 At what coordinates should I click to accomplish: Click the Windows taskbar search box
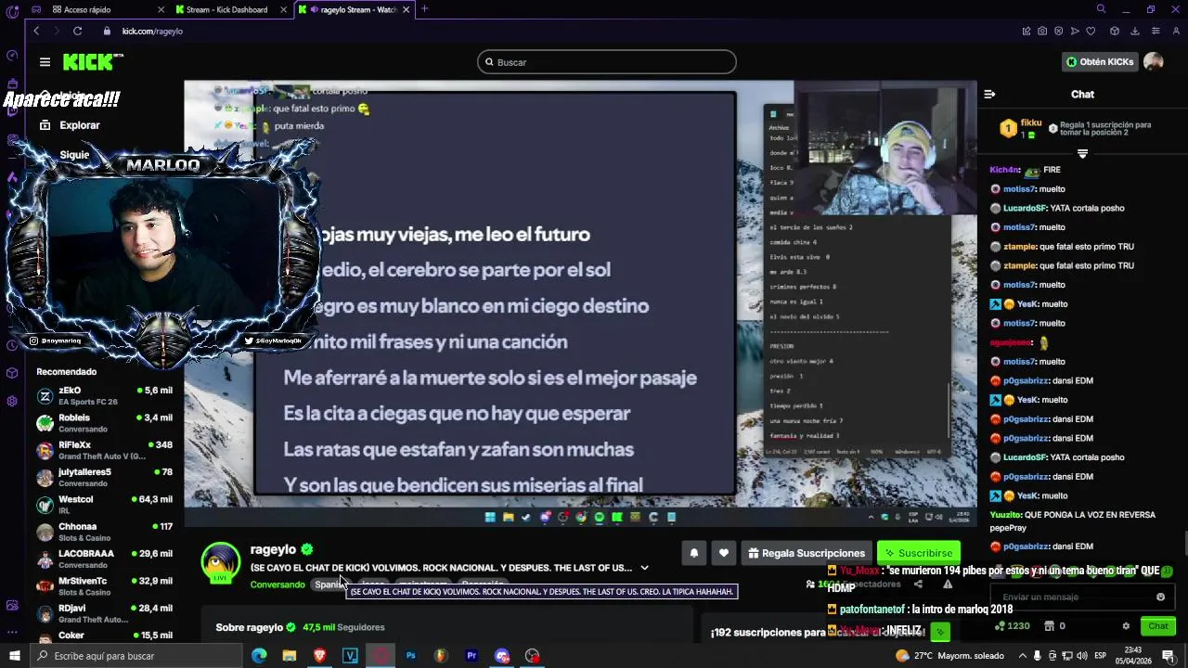tap(136, 656)
